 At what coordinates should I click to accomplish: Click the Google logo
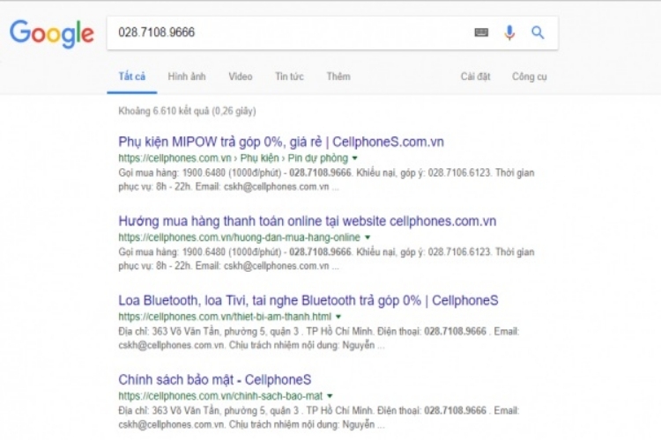(x=51, y=33)
